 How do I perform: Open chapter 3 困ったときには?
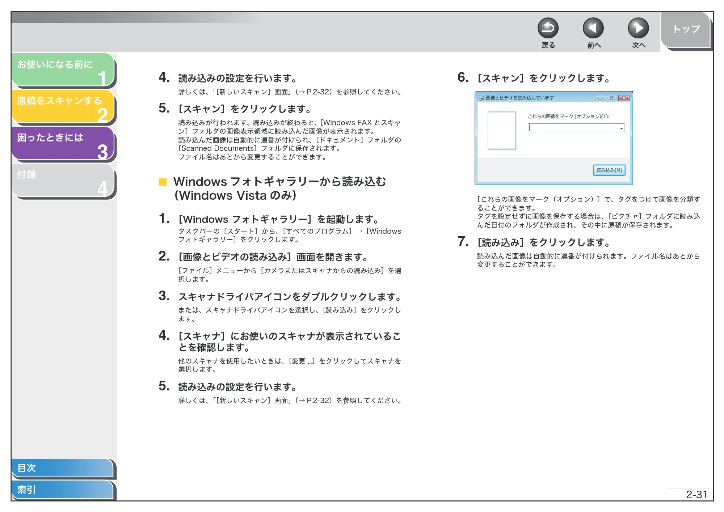(63, 143)
